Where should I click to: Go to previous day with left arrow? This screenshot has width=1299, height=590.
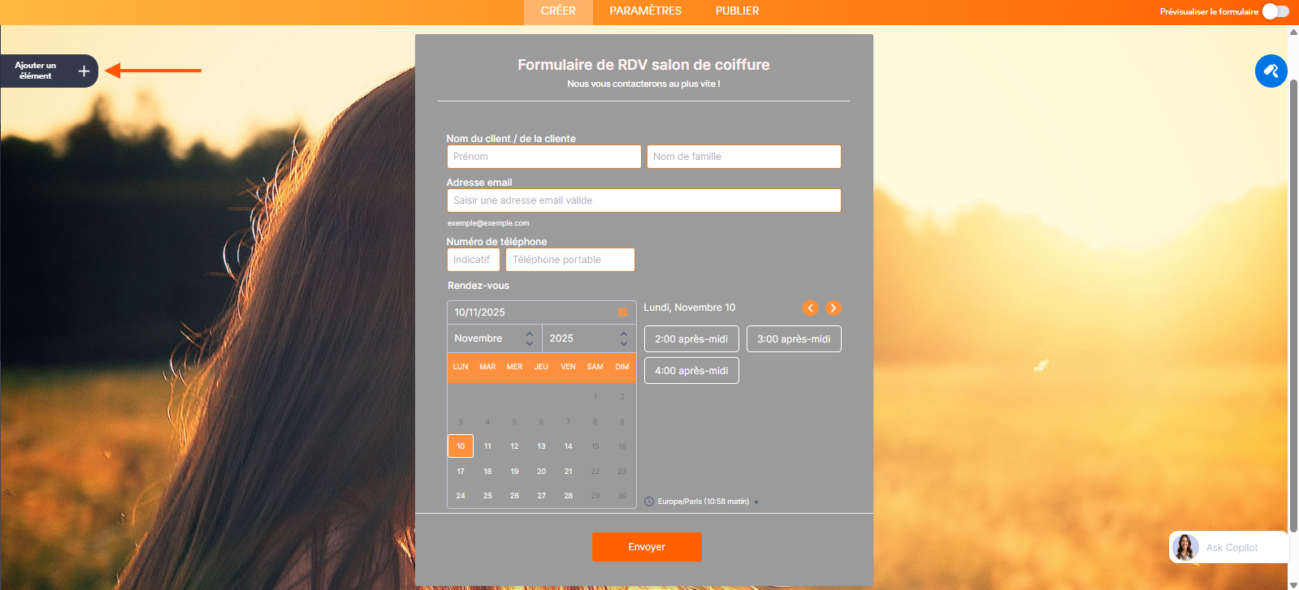[x=810, y=308]
